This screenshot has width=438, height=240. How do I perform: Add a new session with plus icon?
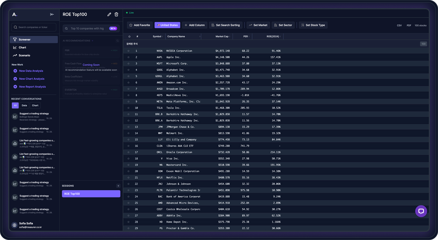[x=118, y=186]
